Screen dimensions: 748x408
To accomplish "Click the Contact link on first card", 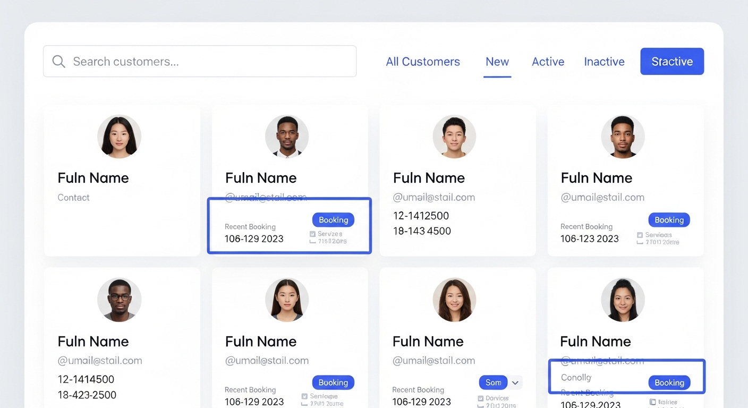I will pyautogui.click(x=73, y=198).
